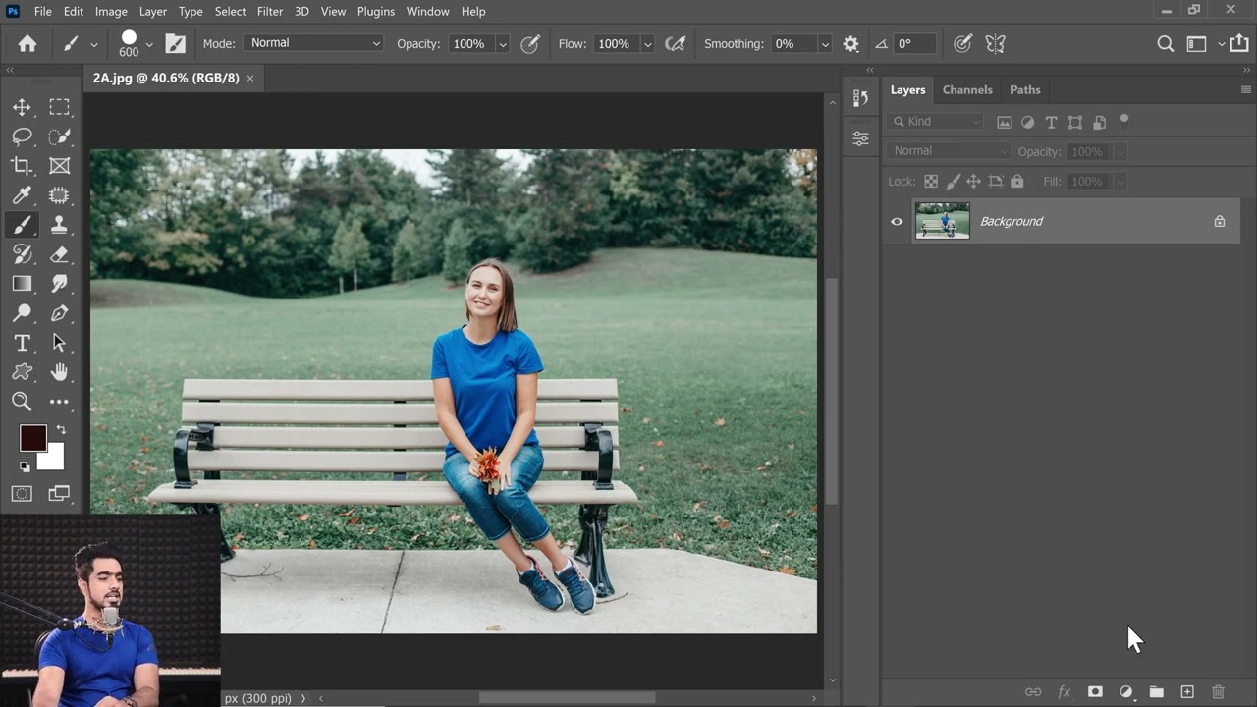This screenshot has height=707, width=1257.
Task: Open the Filter menu
Action: coord(270,11)
